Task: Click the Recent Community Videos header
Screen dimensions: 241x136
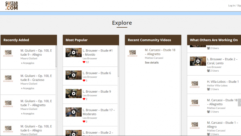Action: pos(153,40)
